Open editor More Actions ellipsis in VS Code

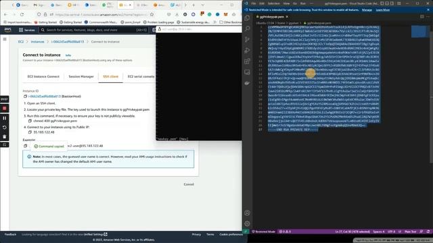(428, 16)
